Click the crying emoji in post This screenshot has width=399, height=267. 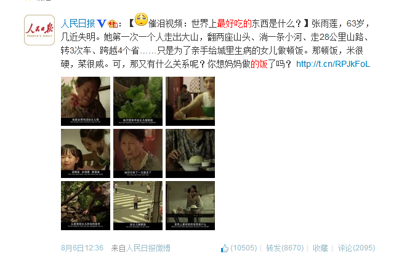point(141,20)
